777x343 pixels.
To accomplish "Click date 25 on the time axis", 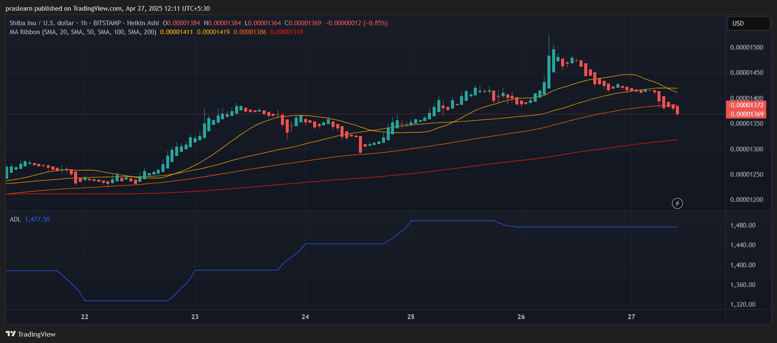I will pos(411,317).
